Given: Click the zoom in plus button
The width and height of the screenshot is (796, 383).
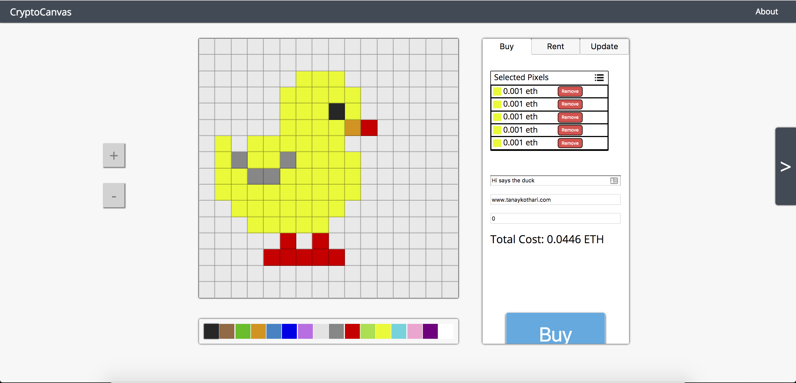Looking at the screenshot, I should (x=114, y=155).
